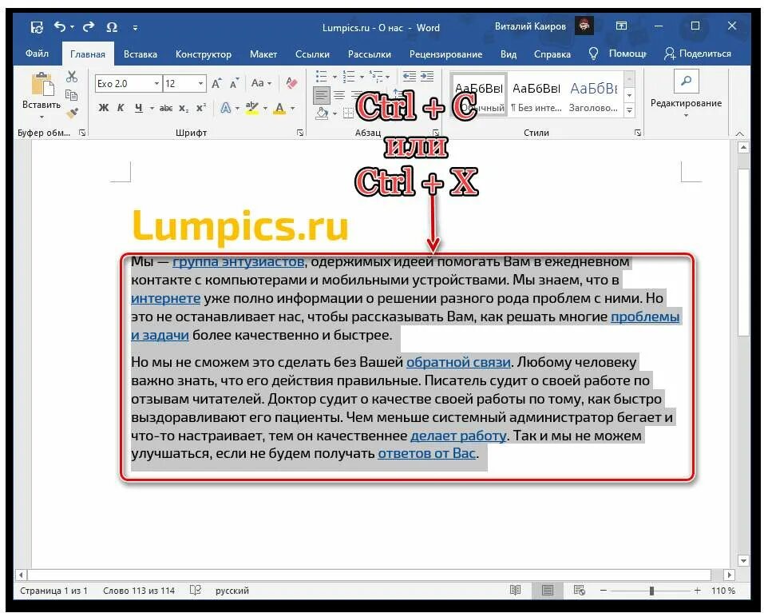The image size is (764, 613).
Task: Customize the quick access toolbar
Action: point(135,28)
